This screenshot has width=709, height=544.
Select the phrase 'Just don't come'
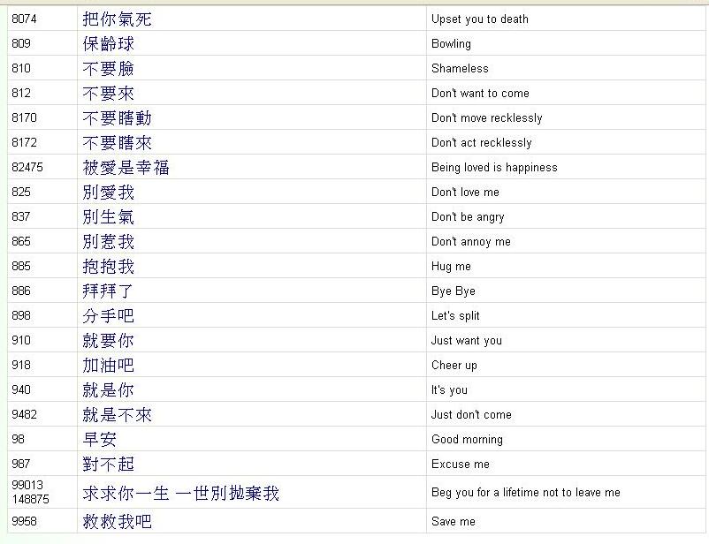click(471, 415)
